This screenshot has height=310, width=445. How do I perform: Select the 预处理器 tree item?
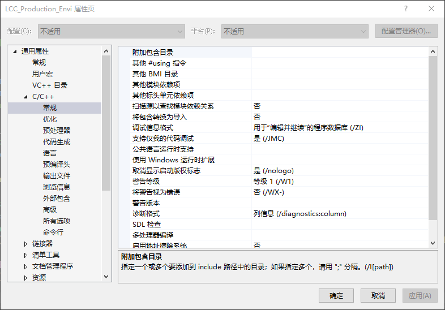[57, 131]
